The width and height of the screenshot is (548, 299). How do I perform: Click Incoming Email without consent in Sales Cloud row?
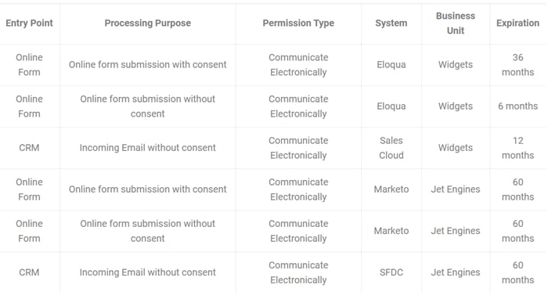click(x=147, y=148)
